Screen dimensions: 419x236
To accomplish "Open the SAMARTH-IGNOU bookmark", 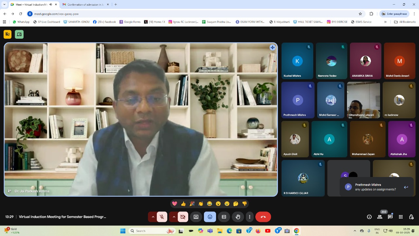I will click(76, 22).
